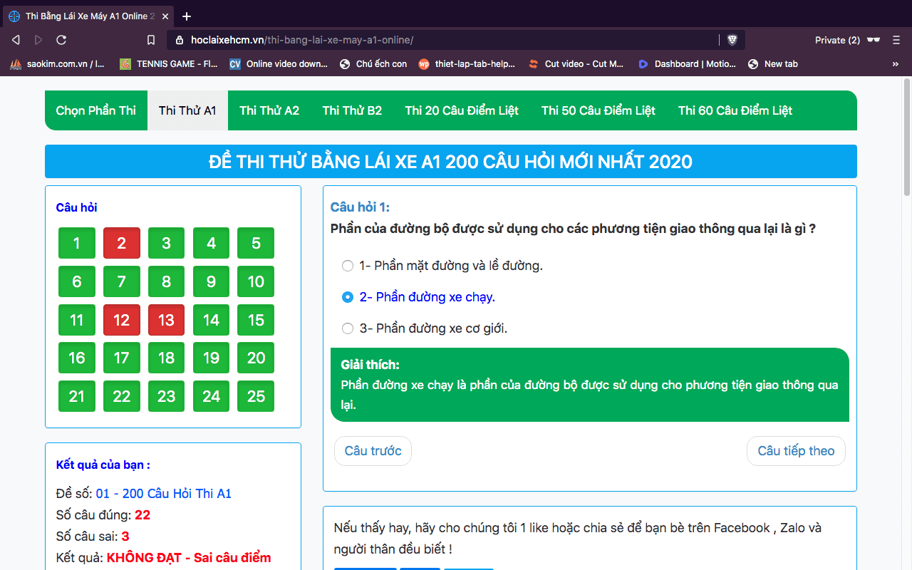
Task: Select answer radio '2- Phần đường xe chạy'
Action: coord(348,297)
